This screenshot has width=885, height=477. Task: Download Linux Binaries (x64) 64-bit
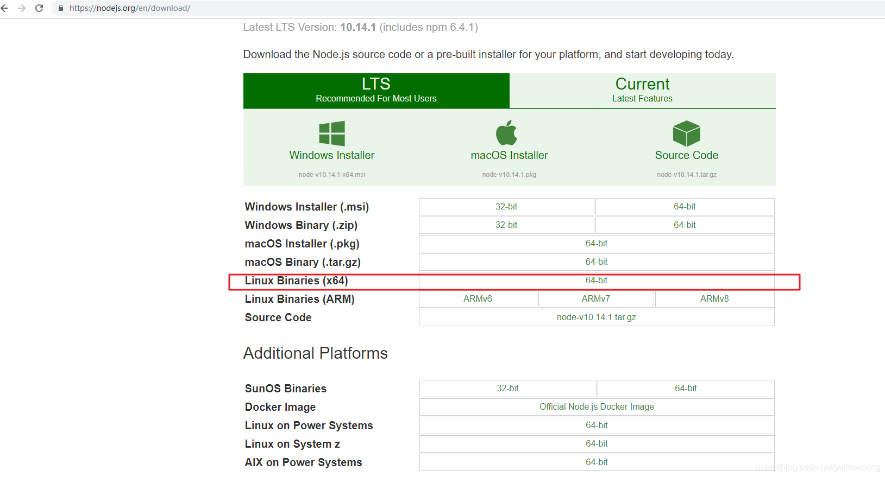[597, 281]
